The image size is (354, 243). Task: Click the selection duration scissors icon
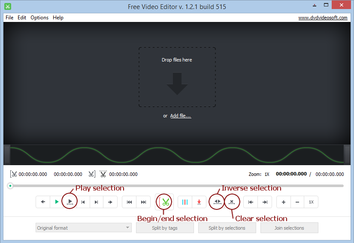click(103, 174)
